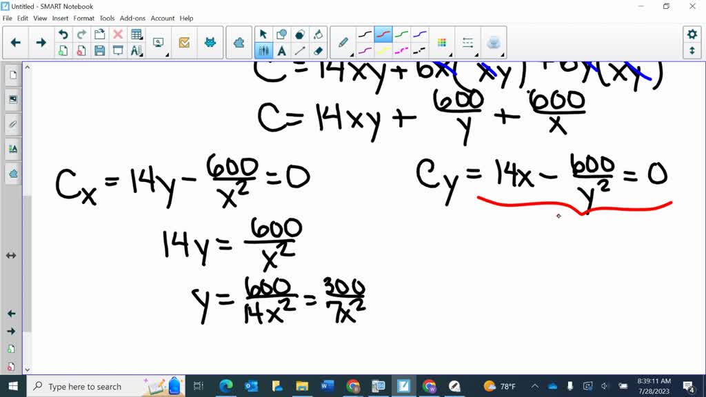Pick the magenta dashed pen style
This screenshot has height=397, width=706.
(401, 51)
